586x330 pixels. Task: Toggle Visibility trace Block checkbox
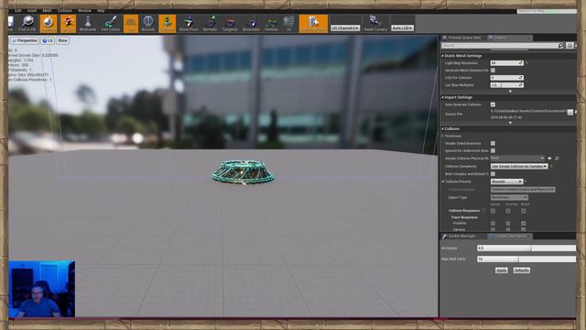(x=523, y=224)
